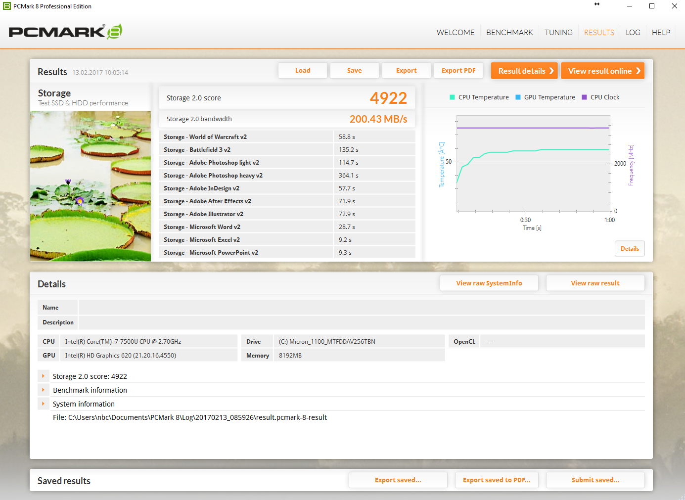Click the temperature and clock chart
685x500 pixels.
[x=533, y=164]
